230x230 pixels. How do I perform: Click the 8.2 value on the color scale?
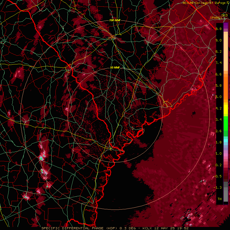point(218,51)
